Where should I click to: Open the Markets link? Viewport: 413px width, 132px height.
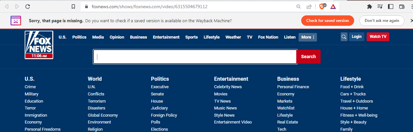[x=285, y=101]
